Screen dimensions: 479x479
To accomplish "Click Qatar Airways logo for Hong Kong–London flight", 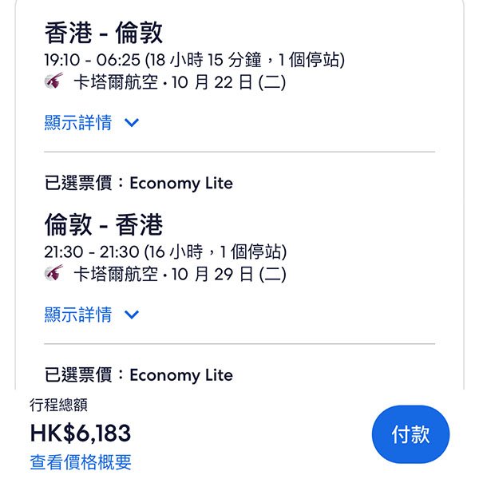I will tap(54, 81).
